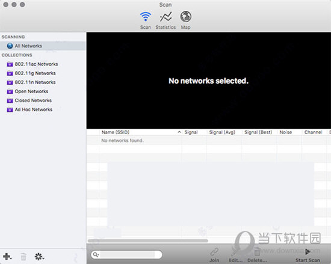Screen dimensions: 331x264
Task: Open the search magnifier options dropdown
Action: click(x=96, y=254)
